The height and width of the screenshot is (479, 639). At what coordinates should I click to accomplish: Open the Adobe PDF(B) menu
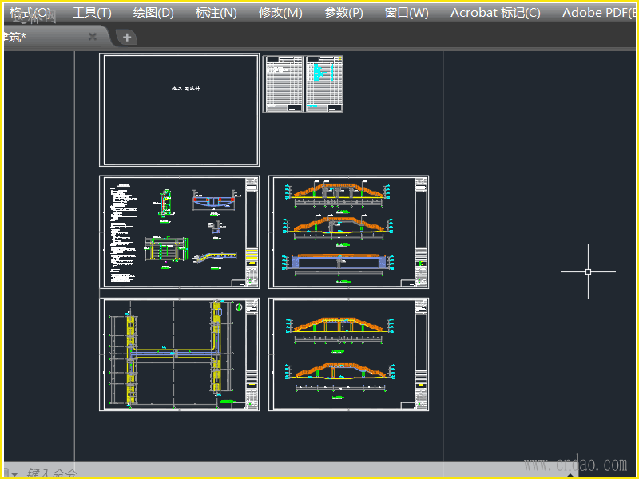[599, 13]
